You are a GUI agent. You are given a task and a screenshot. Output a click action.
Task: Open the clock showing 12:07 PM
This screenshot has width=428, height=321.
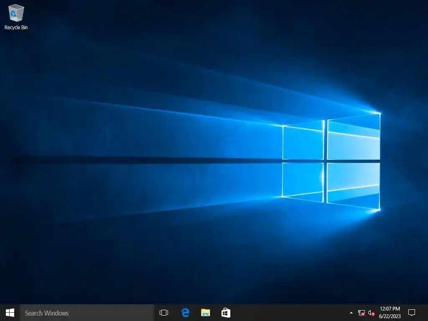point(390,313)
